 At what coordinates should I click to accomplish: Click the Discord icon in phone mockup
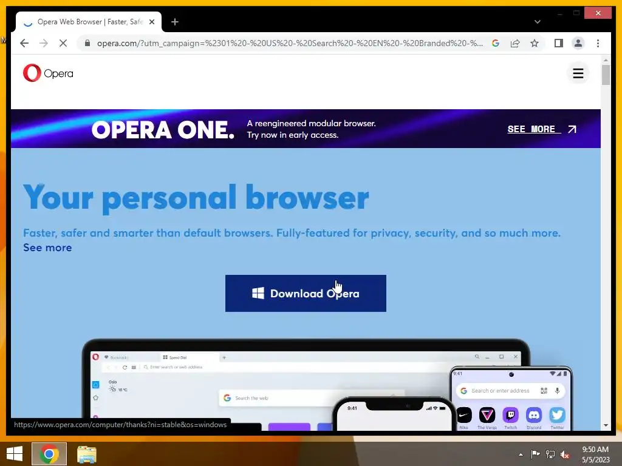(534, 415)
